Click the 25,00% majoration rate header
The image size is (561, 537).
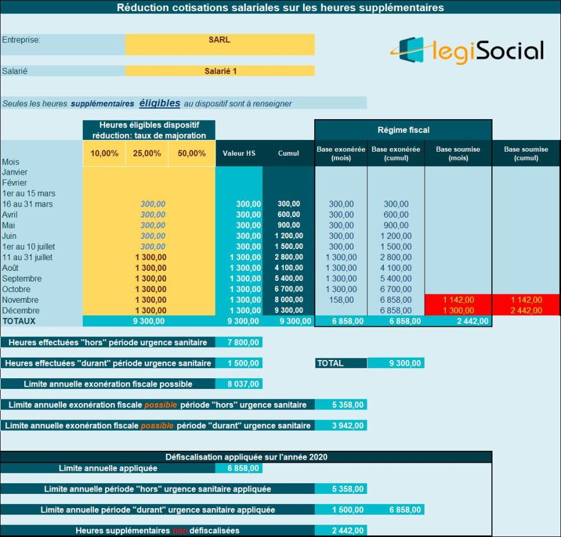(147, 153)
